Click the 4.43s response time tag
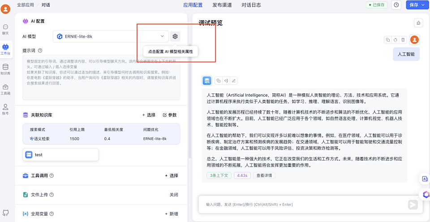 (x=242, y=176)
